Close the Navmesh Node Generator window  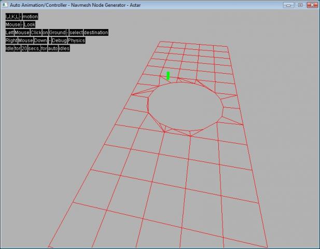[312, 5]
